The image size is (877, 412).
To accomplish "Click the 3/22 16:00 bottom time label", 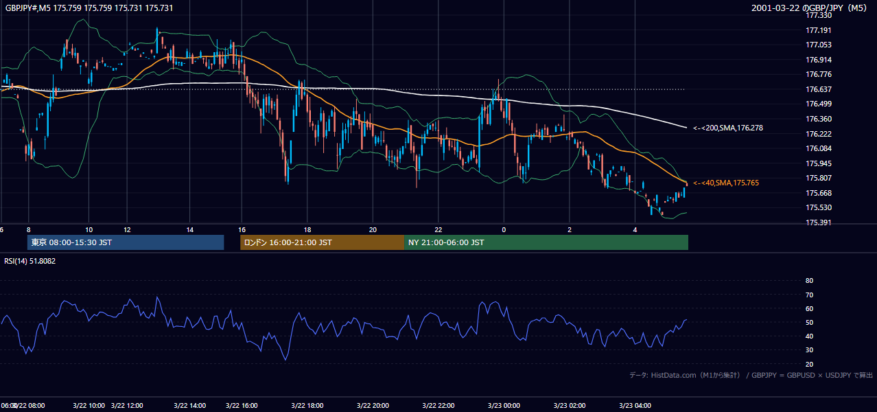I will [241, 405].
